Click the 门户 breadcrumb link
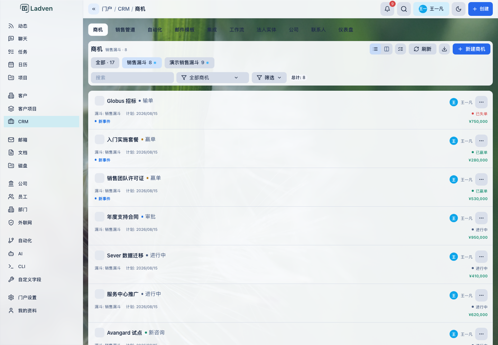The width and height of the screenshot is (498, 345). 107,9
